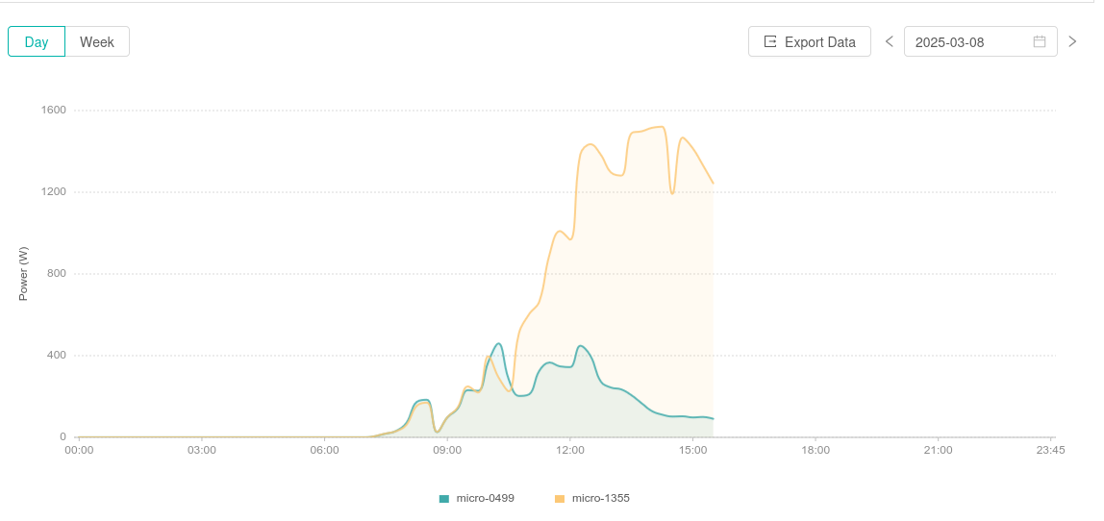Image resolution: width=1104 pixels, height=521 pixels.
Task: Click the orange micro-1355 legend swatch
Action: 560,498
